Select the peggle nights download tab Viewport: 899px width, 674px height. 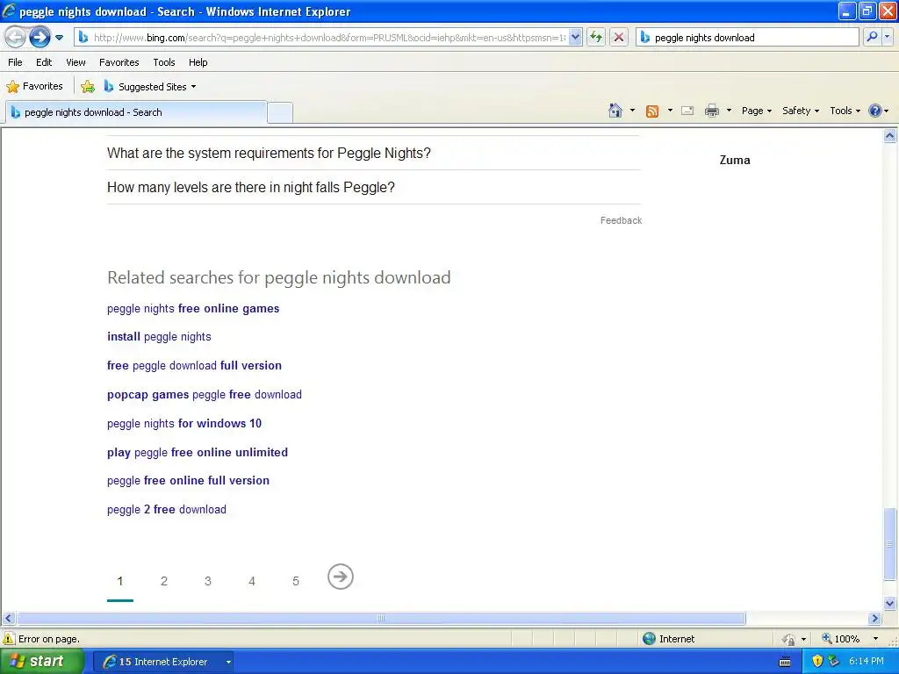point(136,112)
